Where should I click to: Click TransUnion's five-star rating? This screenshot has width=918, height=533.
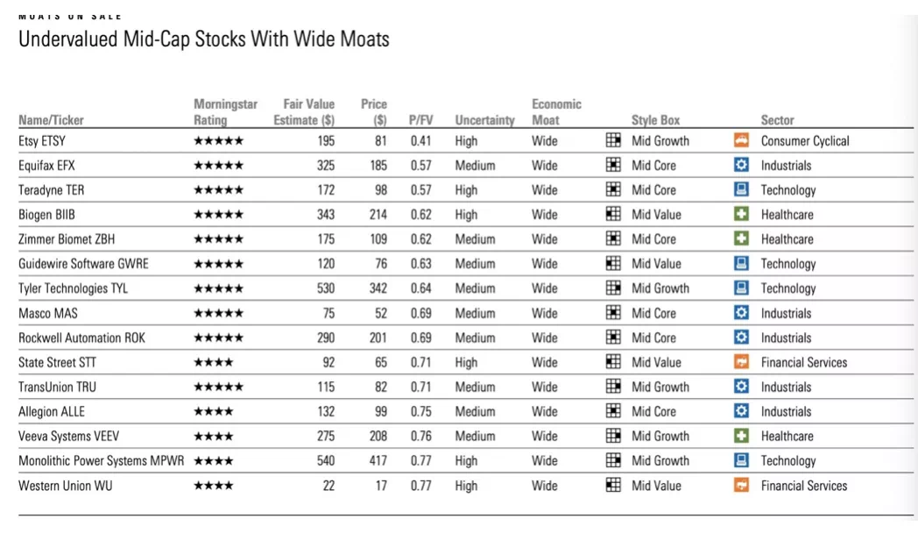pyautogui.click(x=218, y=387)
